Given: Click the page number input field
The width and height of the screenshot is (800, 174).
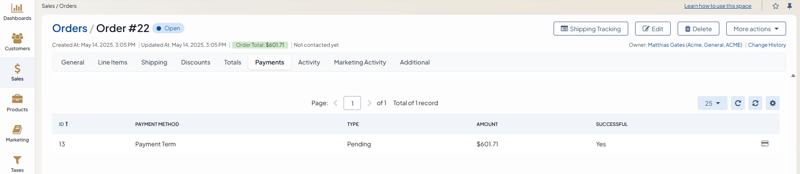Looking at the screenshot, I should tap(352, 103).
